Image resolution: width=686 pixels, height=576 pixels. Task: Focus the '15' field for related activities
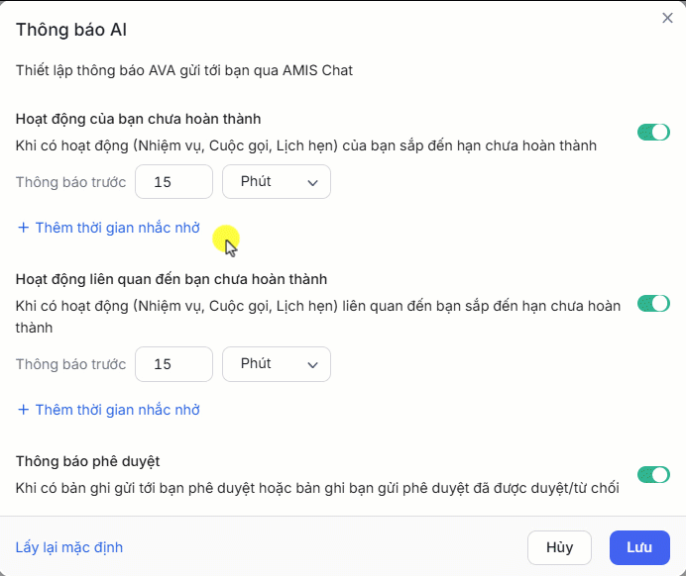pos(173,364)
